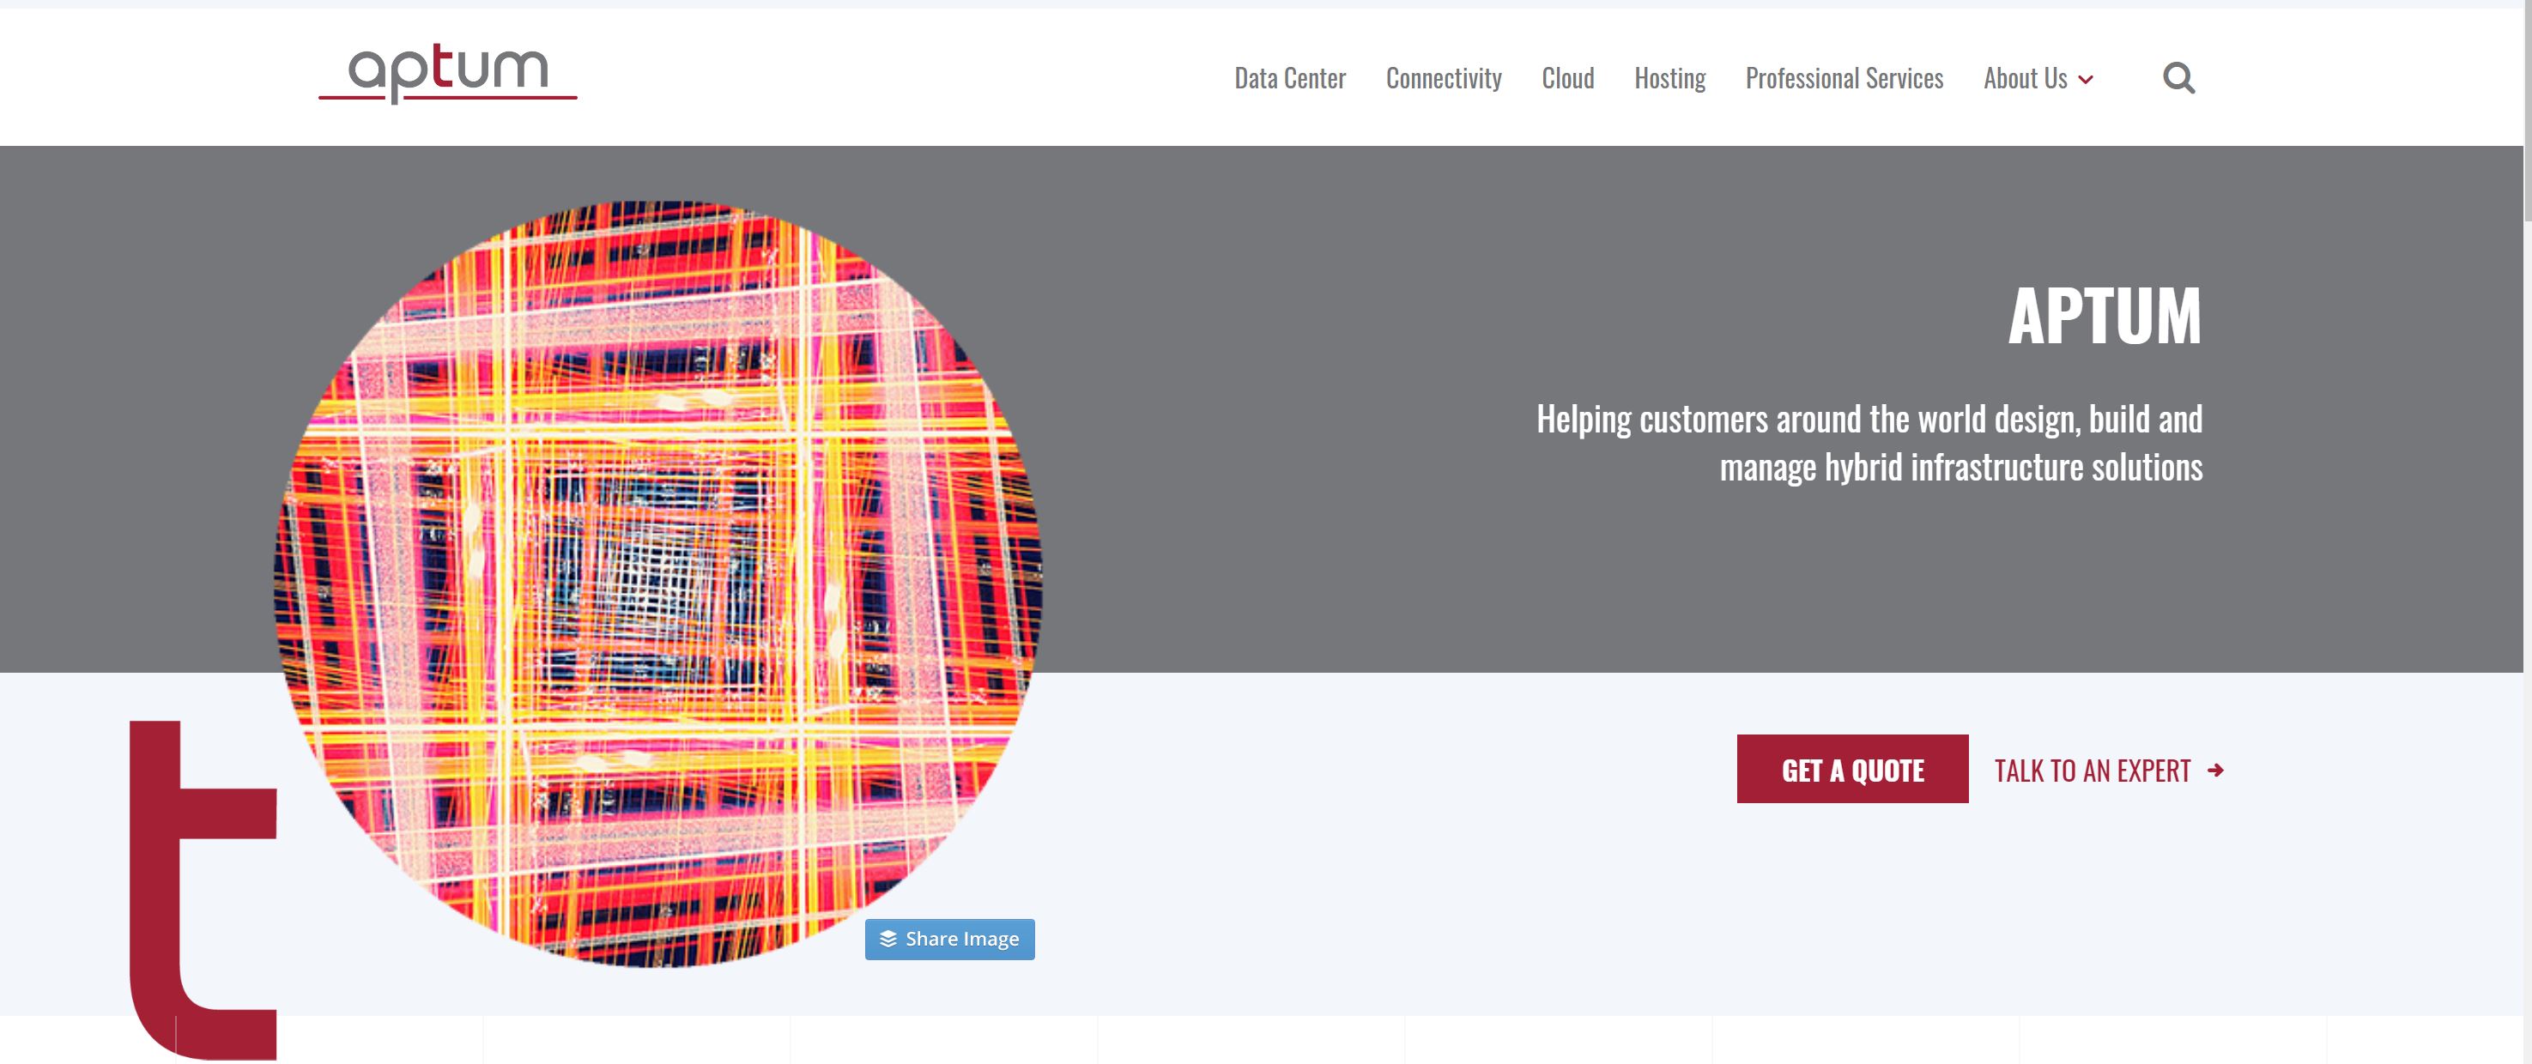Click the APTUM hero heading

pos(2104,317)
